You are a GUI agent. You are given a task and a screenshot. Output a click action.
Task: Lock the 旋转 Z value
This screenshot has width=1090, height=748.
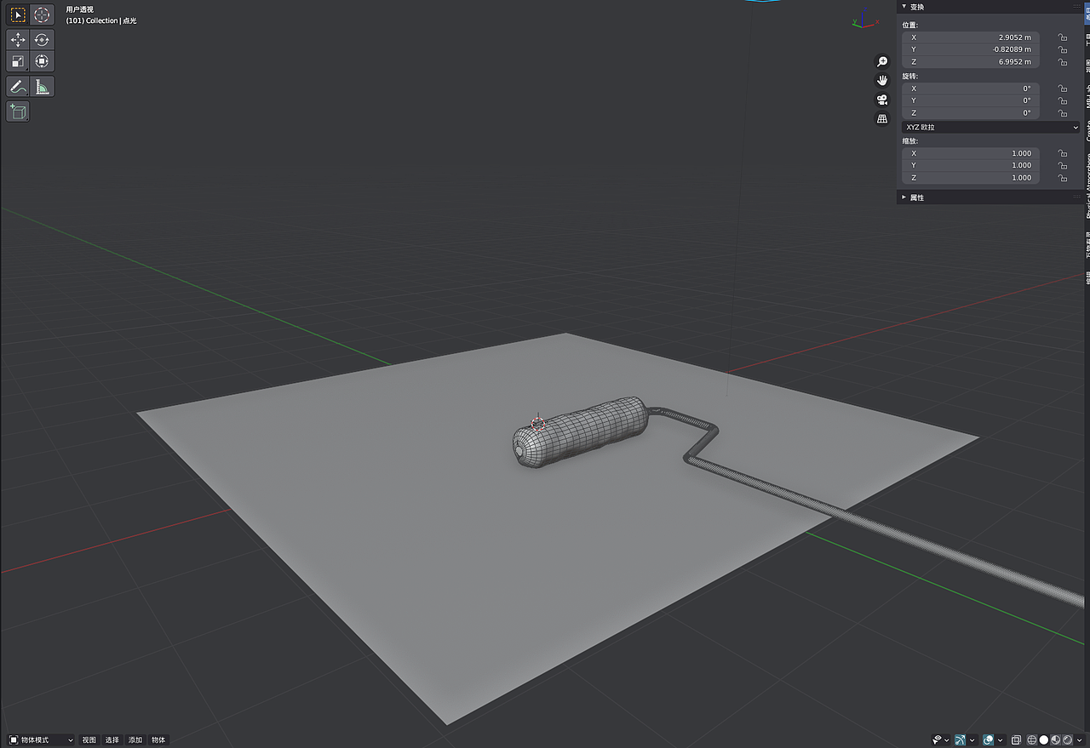coord(1062,113)
